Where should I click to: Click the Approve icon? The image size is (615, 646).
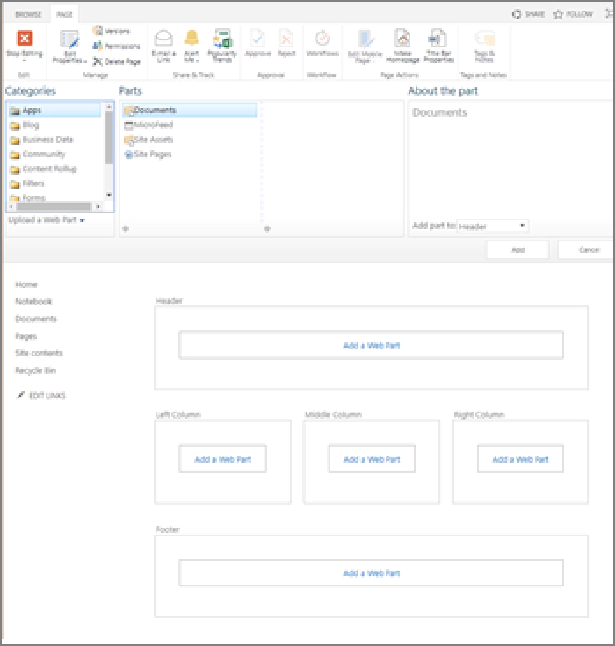point(257,39)
